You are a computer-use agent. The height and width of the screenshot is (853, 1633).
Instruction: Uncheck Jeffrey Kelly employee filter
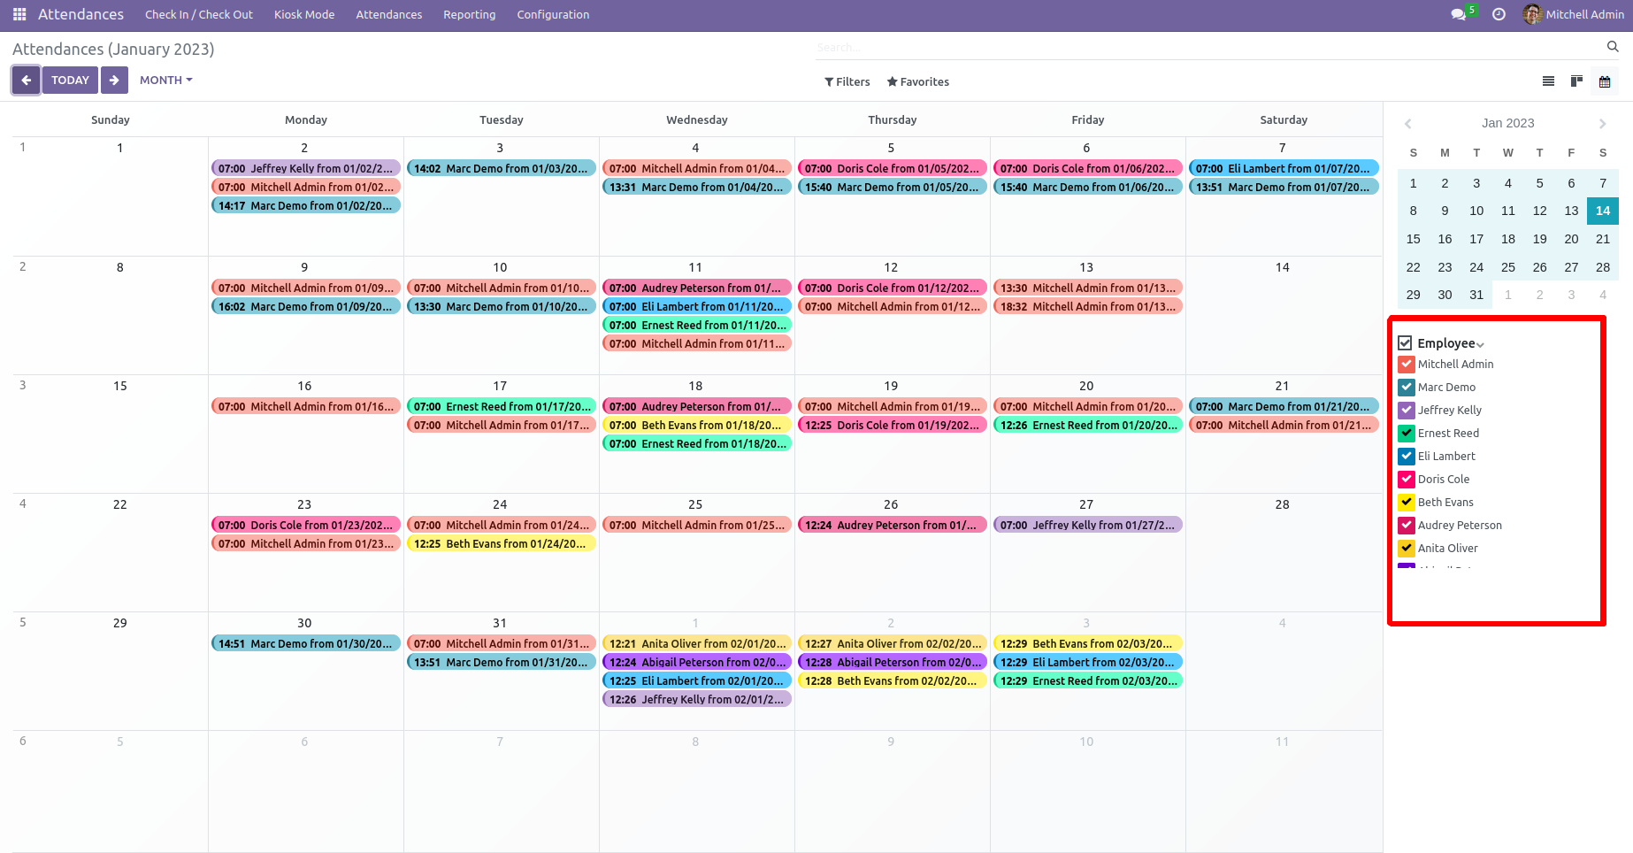pyautogui.click(x=1407, y=410)
